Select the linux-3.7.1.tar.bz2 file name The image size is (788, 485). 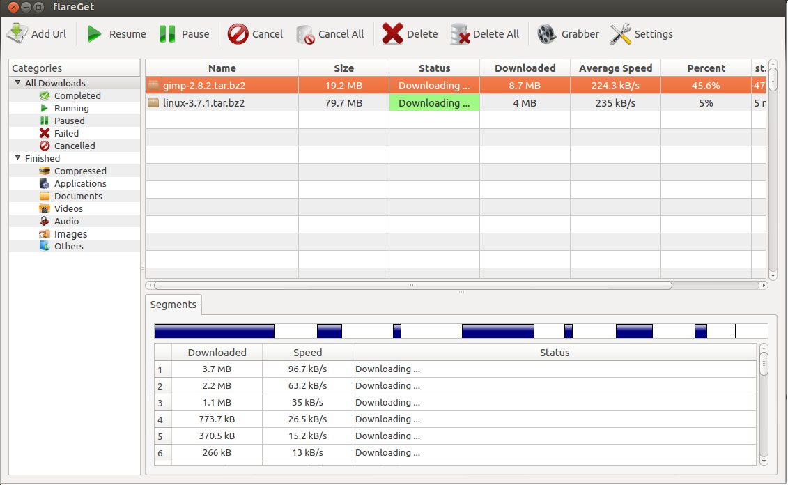[203, 103]
